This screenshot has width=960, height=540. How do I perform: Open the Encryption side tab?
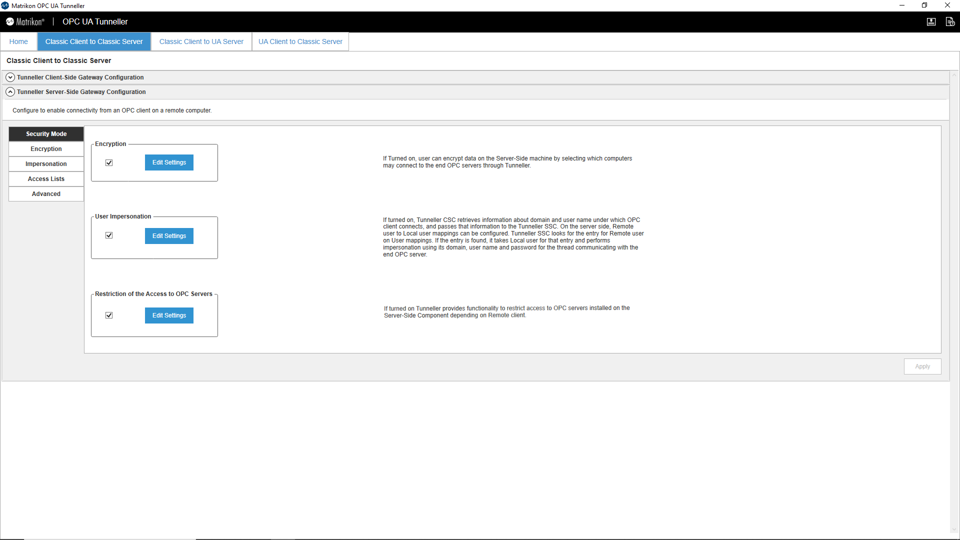[x=46, y=149]
